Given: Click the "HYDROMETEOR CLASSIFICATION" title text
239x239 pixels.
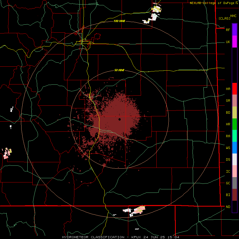Looking at the screenshot, I should click(x=93, y=237).
